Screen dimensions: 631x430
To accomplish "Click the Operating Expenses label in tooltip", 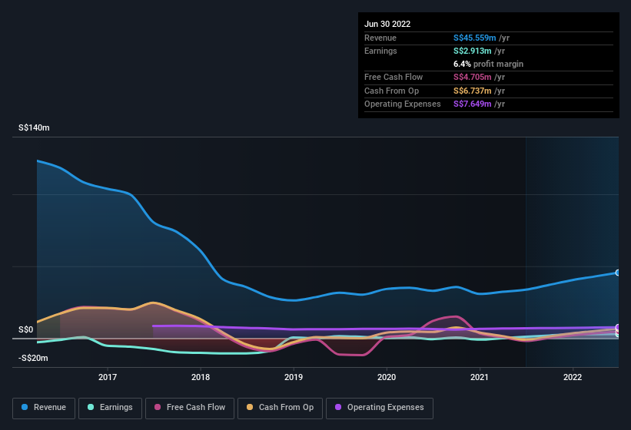I will click(x=403, y=104).
